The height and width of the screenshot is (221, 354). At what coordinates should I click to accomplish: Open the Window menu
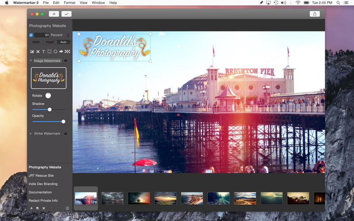coord(98,3)
